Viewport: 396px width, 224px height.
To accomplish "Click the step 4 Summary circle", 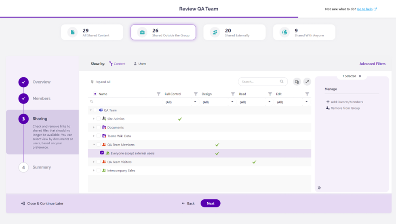I will coord(23,167).
